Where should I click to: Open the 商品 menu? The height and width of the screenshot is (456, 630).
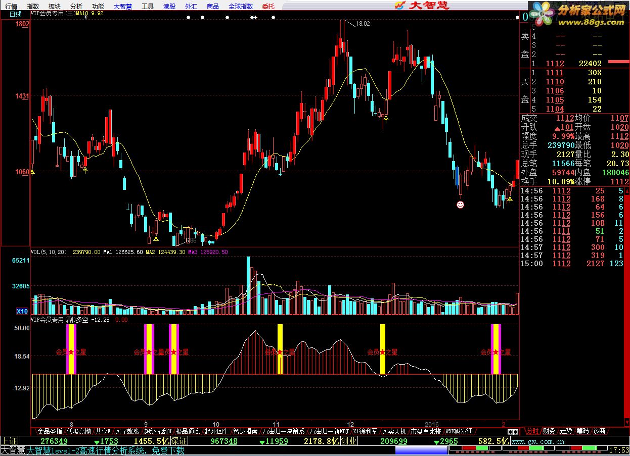213,6
